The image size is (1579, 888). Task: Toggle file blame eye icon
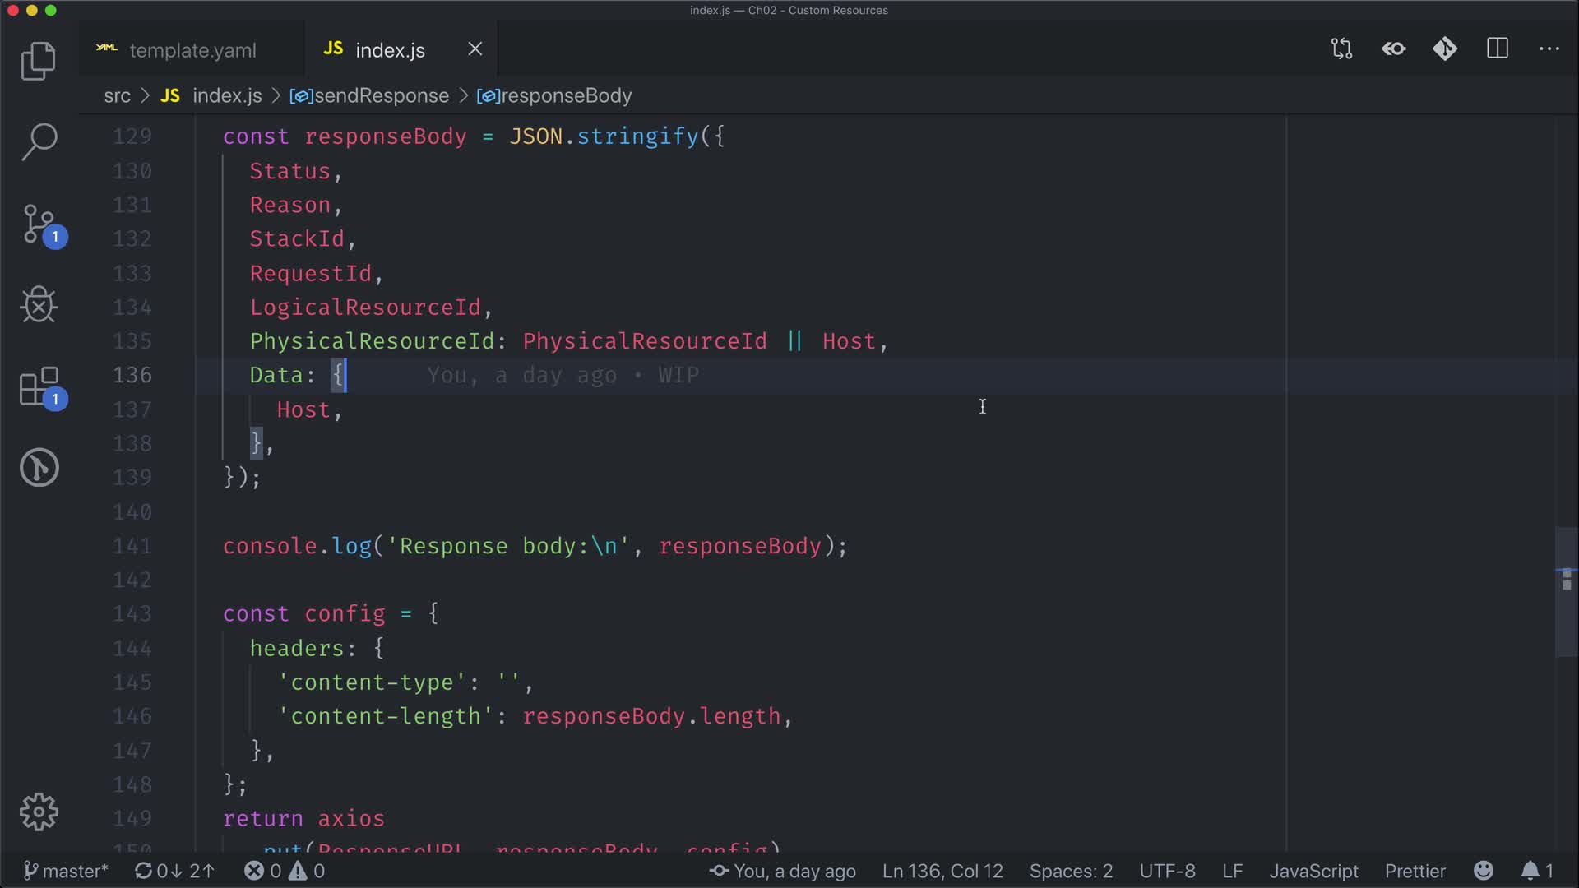1393,49
